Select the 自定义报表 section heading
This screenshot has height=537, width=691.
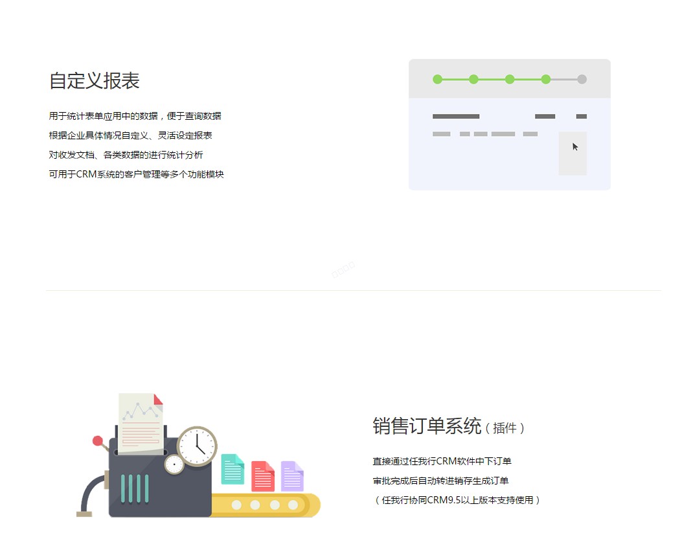point(96,81)
